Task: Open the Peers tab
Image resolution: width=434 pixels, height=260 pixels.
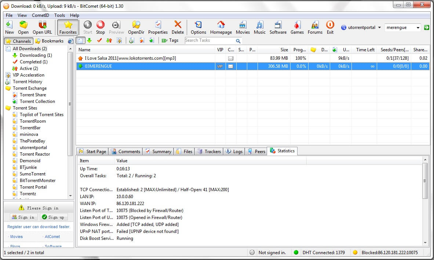Action: 256,151
